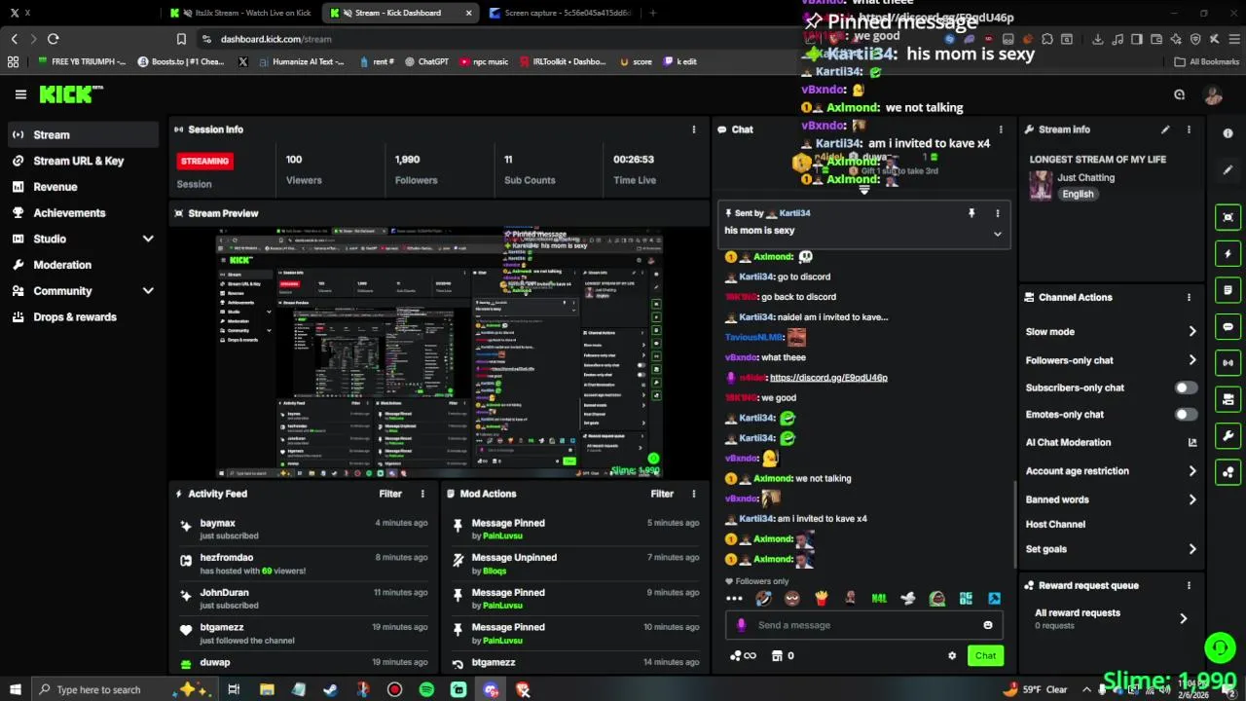Open pinned message three-dot options
This screenshot has height=701, width=1246.
click(997, 212)
